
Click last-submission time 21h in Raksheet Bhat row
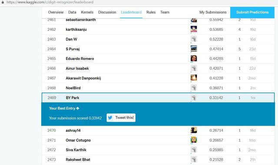click(x=253, y=159)
